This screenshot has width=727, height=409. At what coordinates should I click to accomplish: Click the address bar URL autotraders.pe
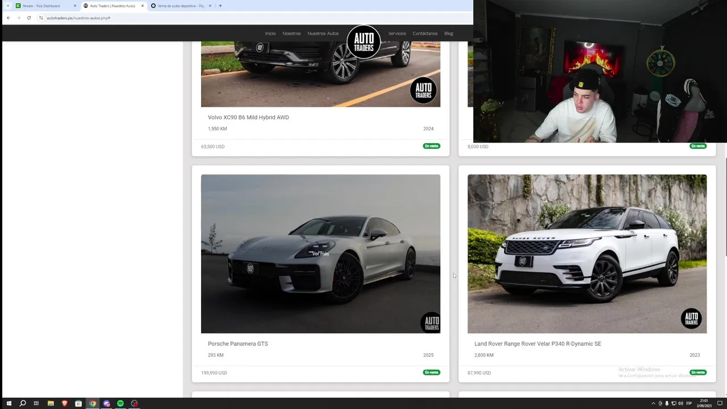coord(78,18)
